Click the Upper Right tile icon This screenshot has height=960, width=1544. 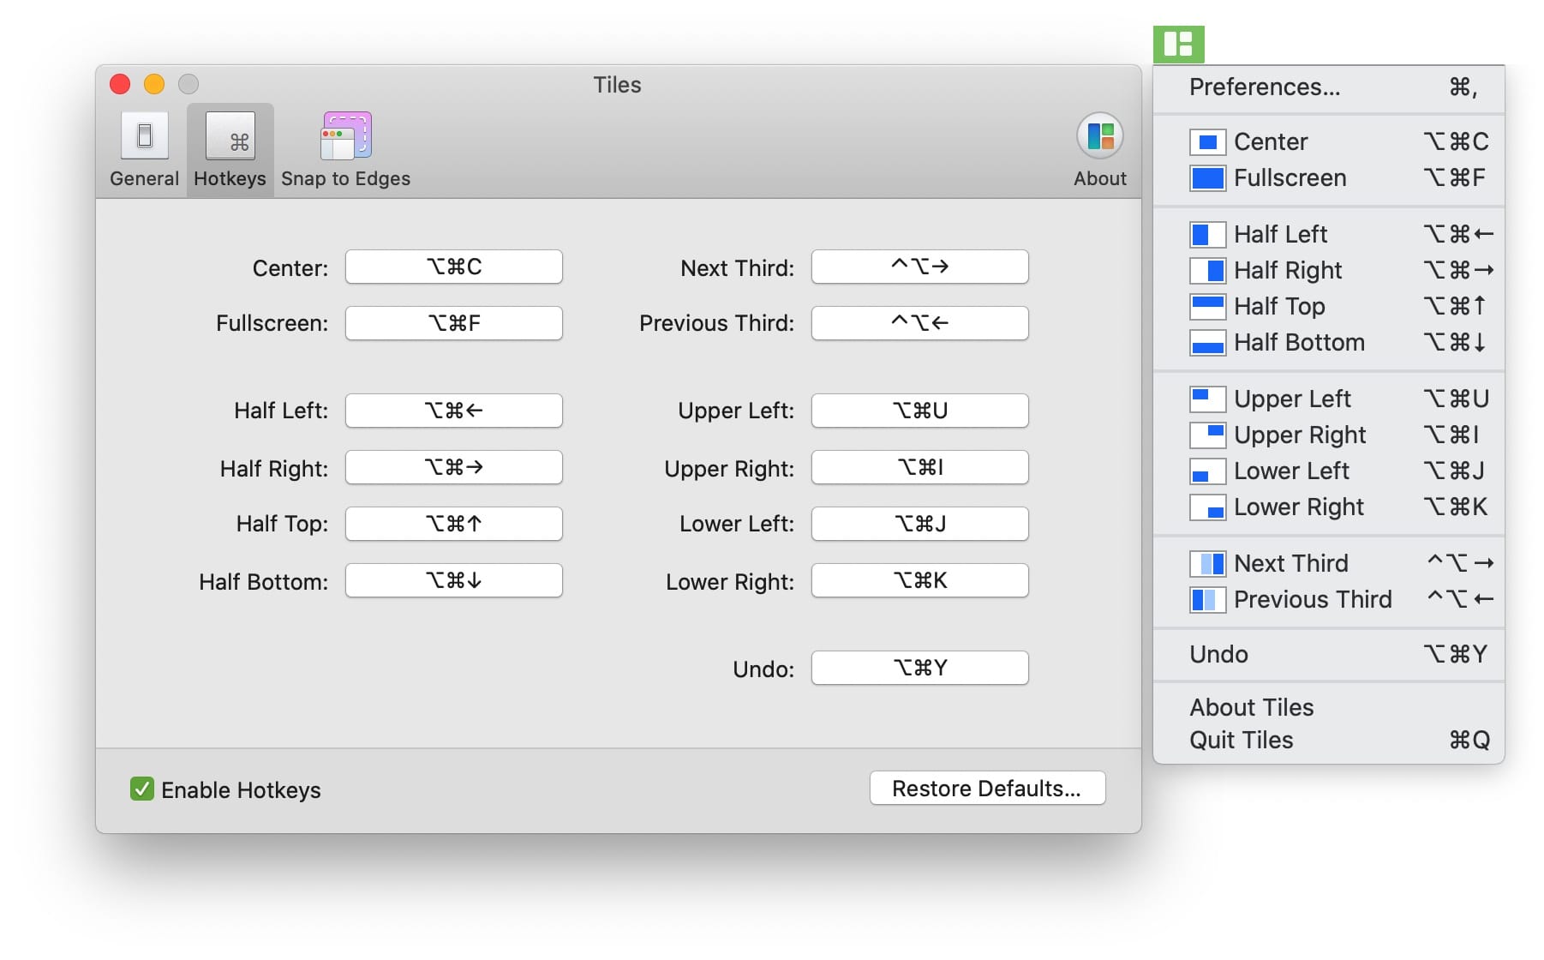pyautogui.click(x=1207, y=435)
